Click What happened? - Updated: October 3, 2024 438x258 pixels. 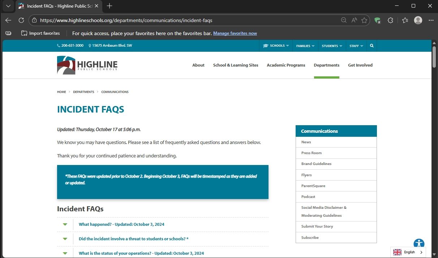pyautogui.click(x=121, y=224)
